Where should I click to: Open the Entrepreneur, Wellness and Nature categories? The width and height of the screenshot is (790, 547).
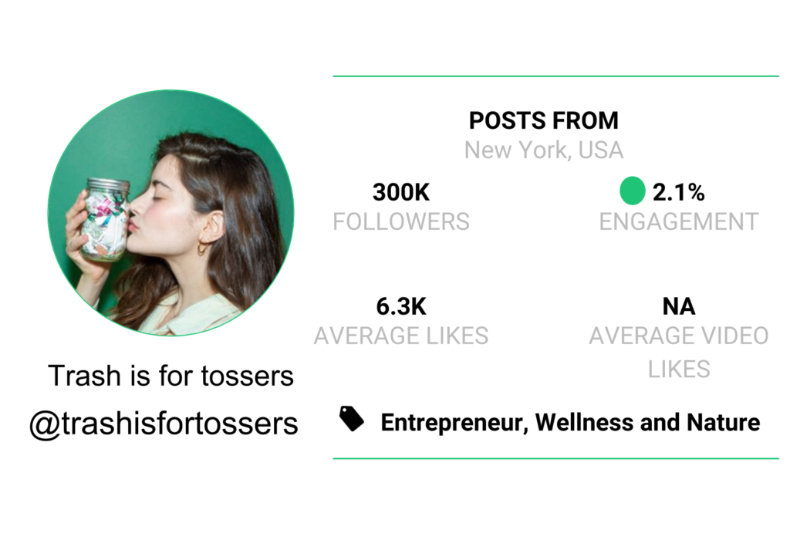pyautogui.click(x=570, y=423)
